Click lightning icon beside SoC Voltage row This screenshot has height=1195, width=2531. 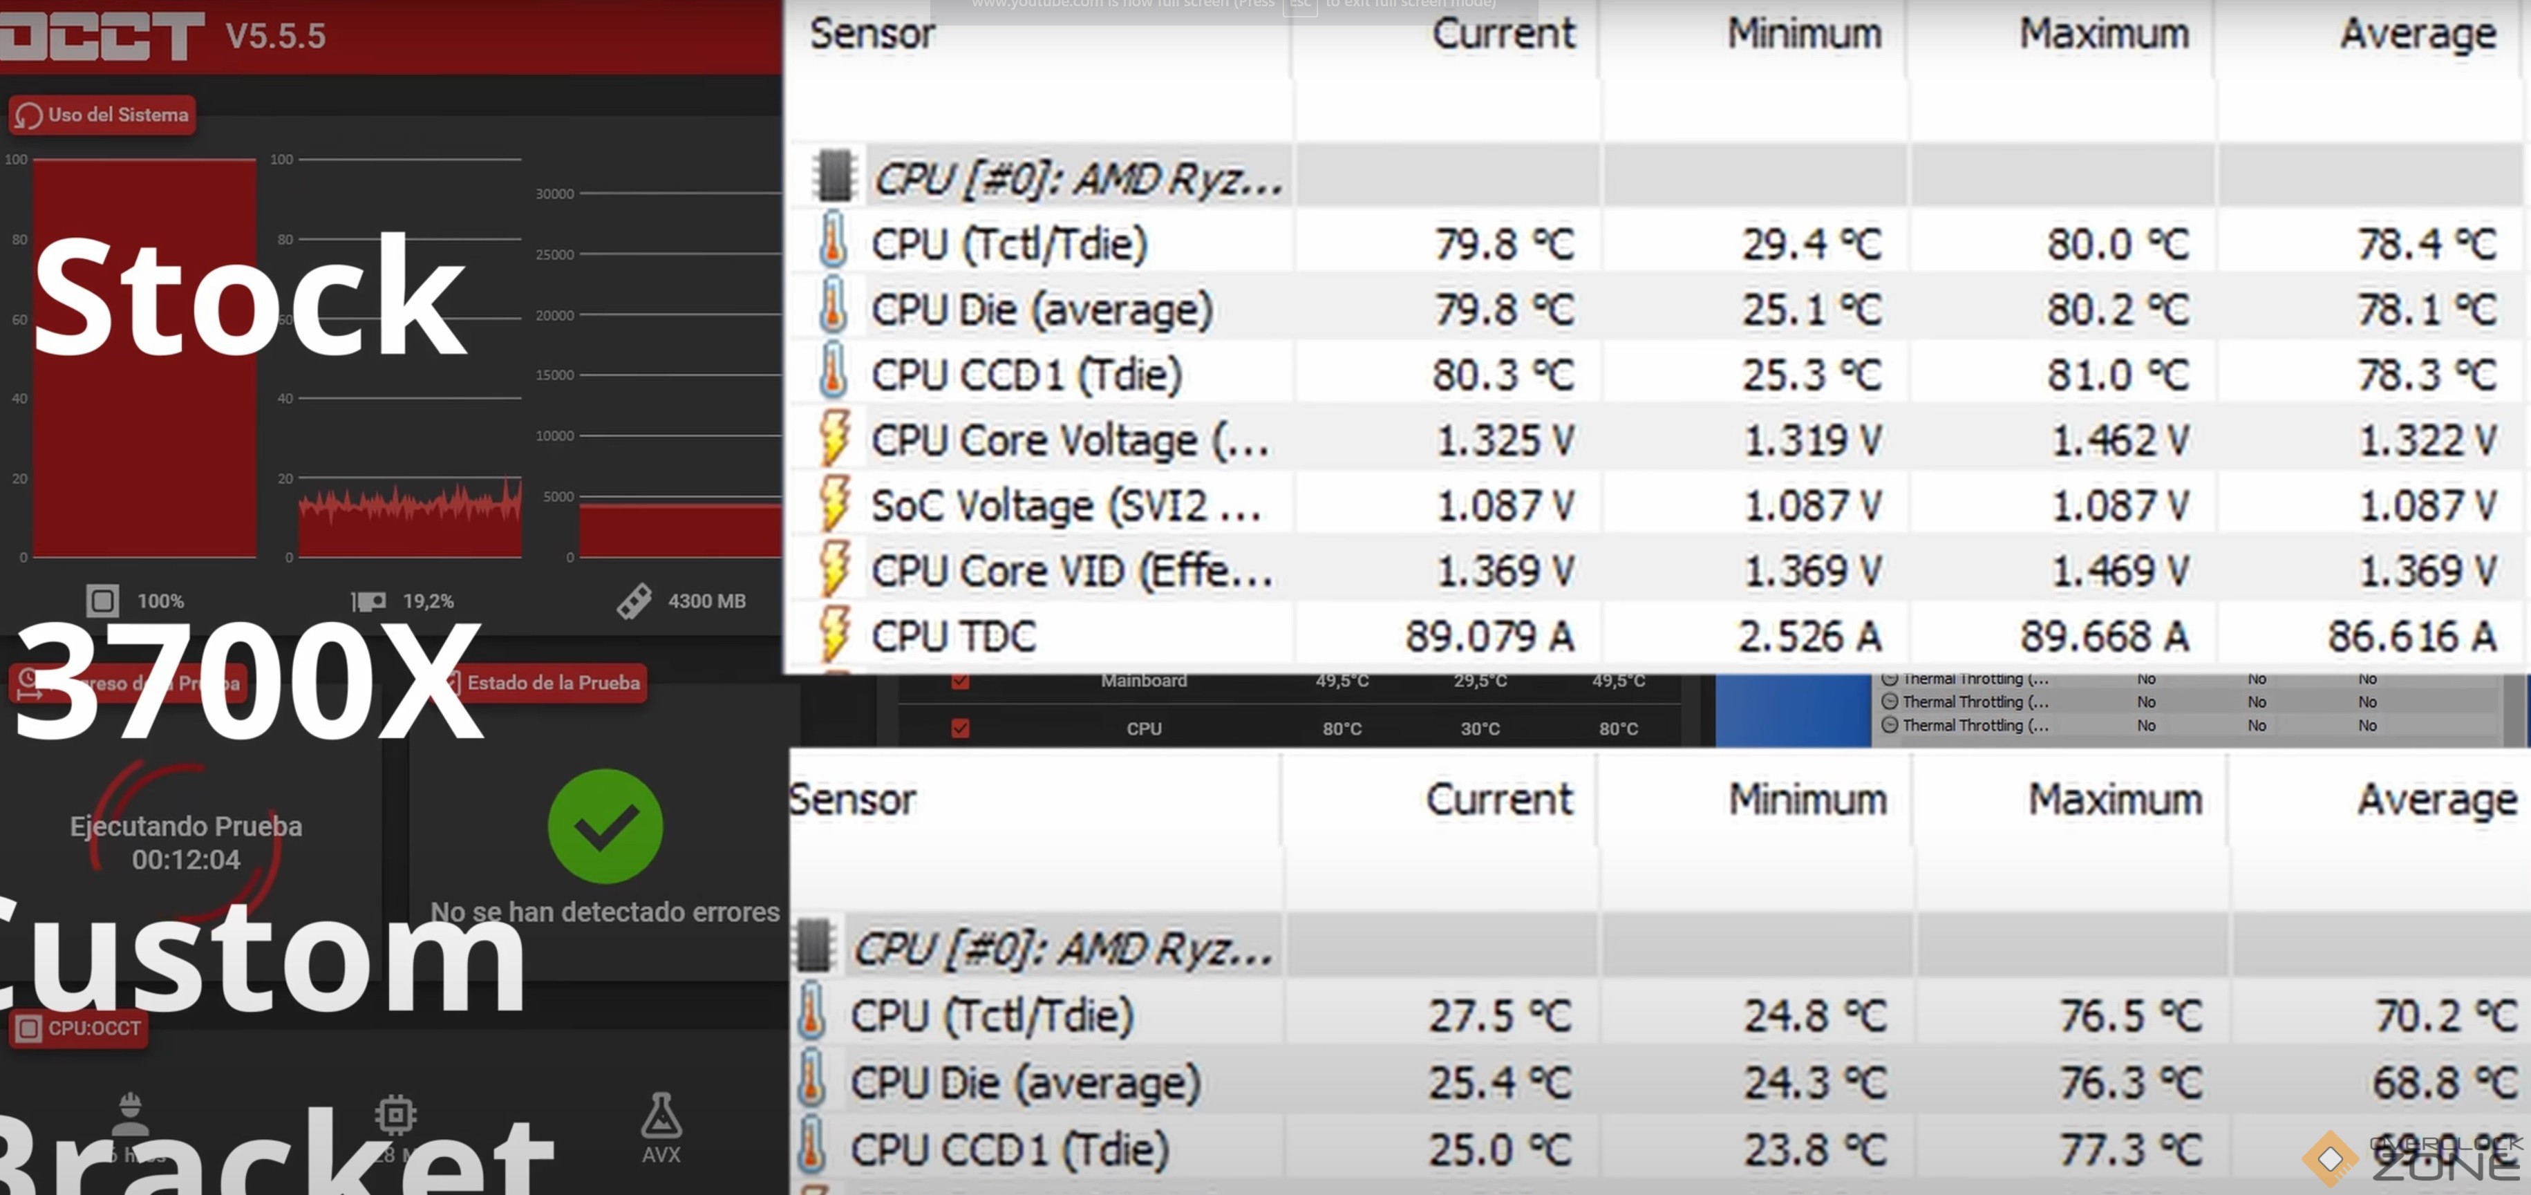click(x=834, y=504)
